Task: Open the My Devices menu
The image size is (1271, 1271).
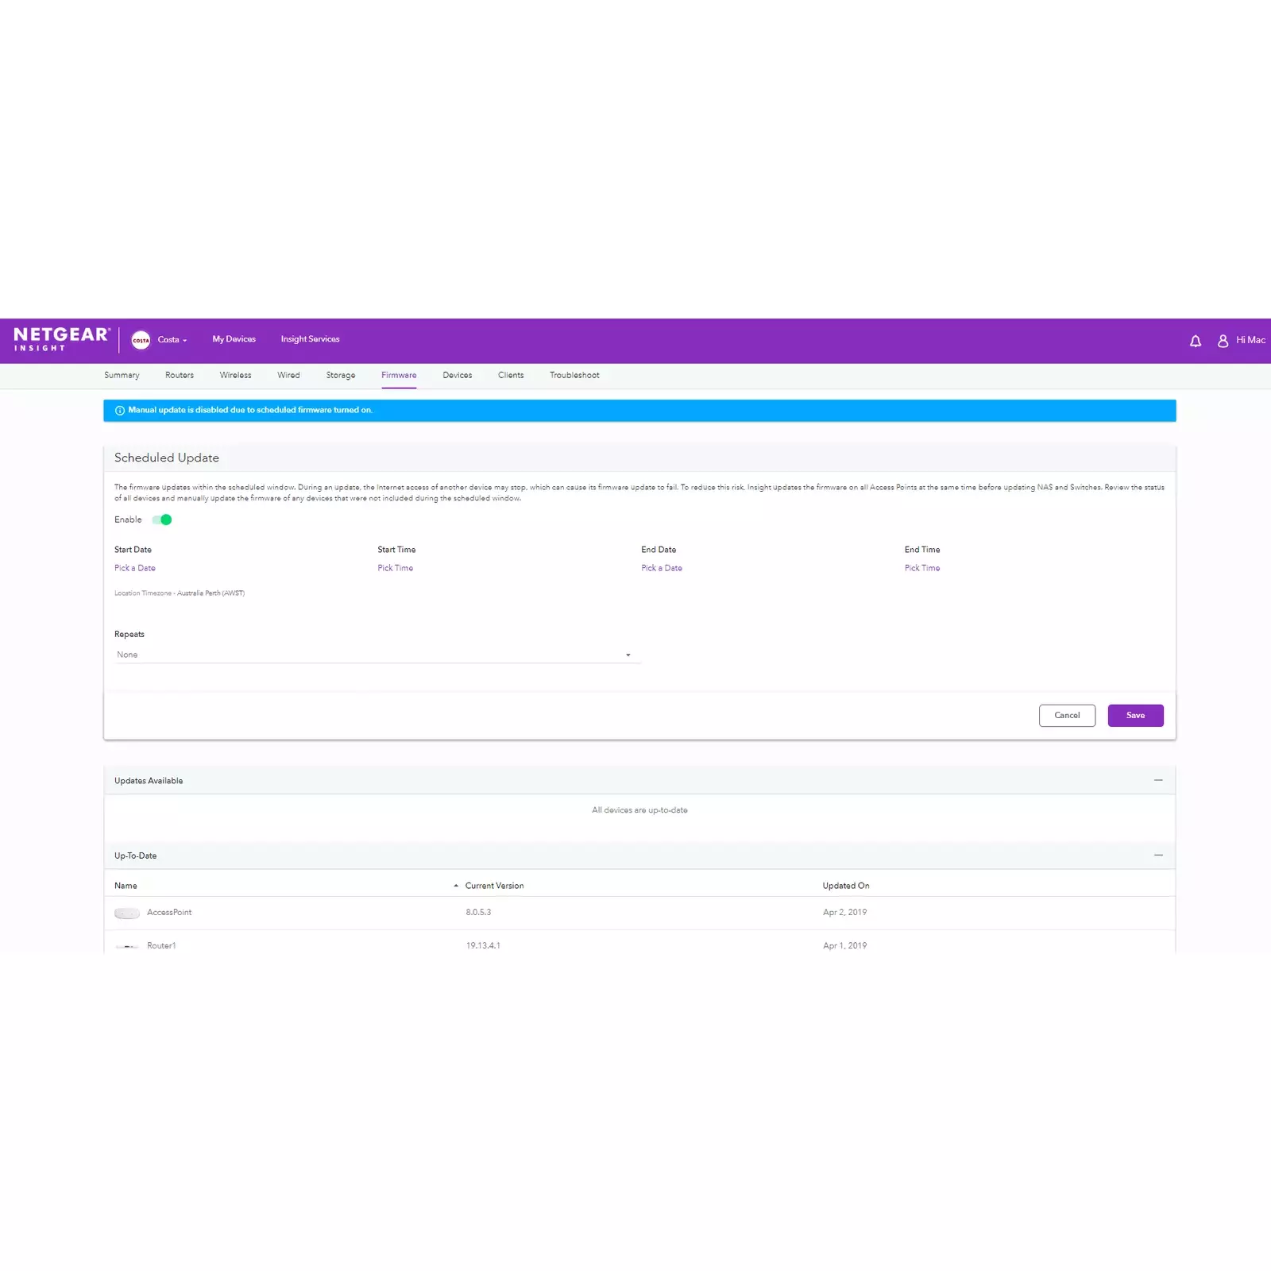Action: coord(234,339)
